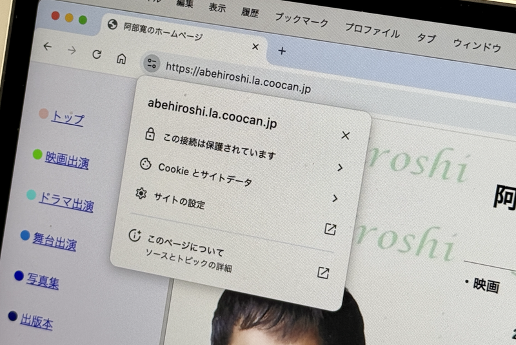Open the home page icon in toolbar
516x345 pixels.
[x=121, y=59]
